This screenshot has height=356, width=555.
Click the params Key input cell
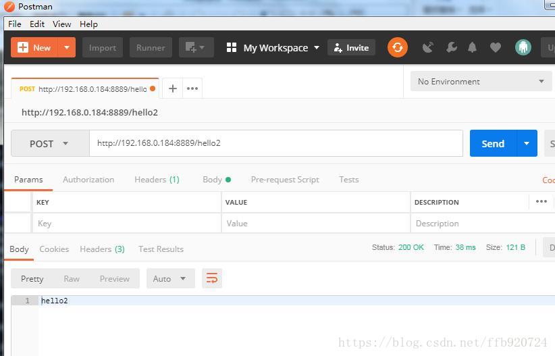point(127,224)
